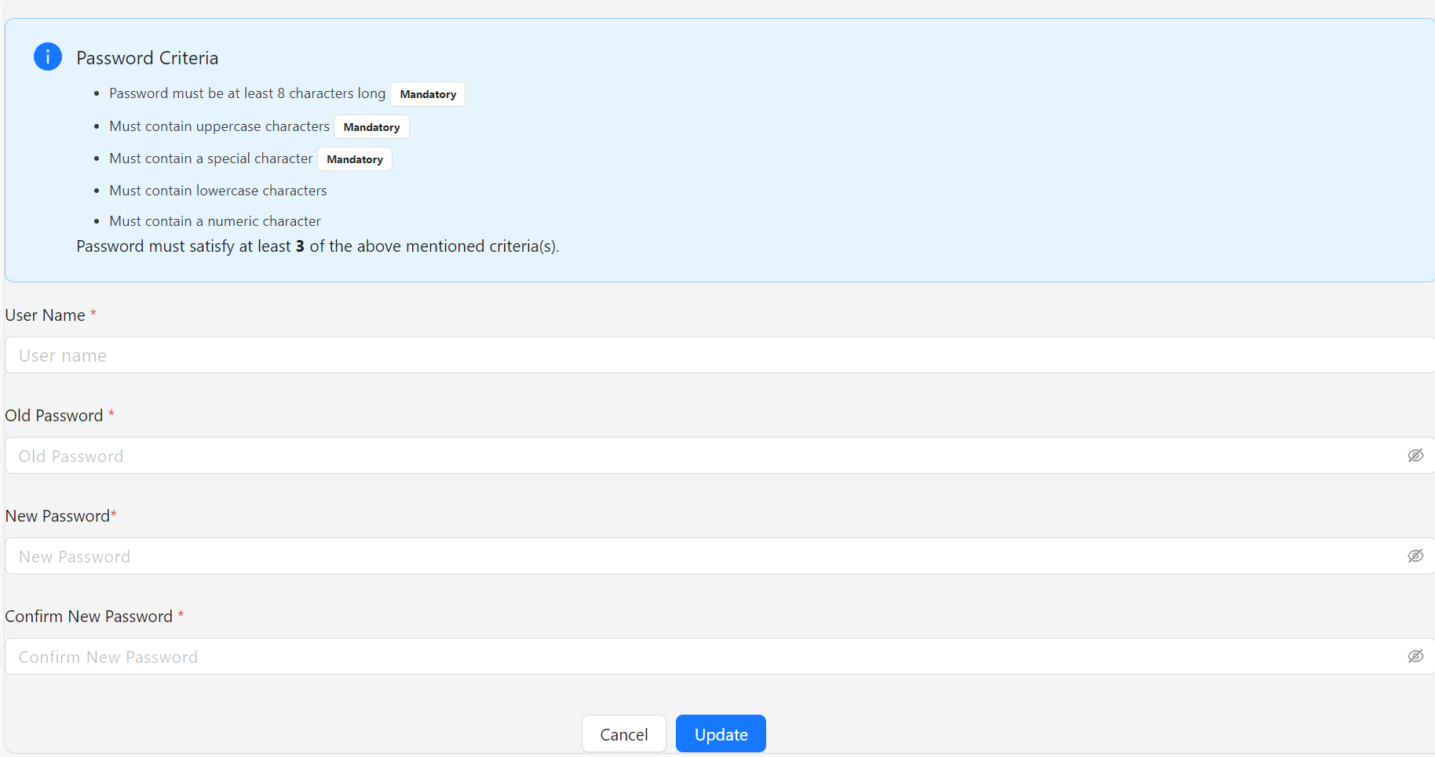This screenshot has width=1435, height=757.
Task: Show the New Password text
Action: point(1416,555)
